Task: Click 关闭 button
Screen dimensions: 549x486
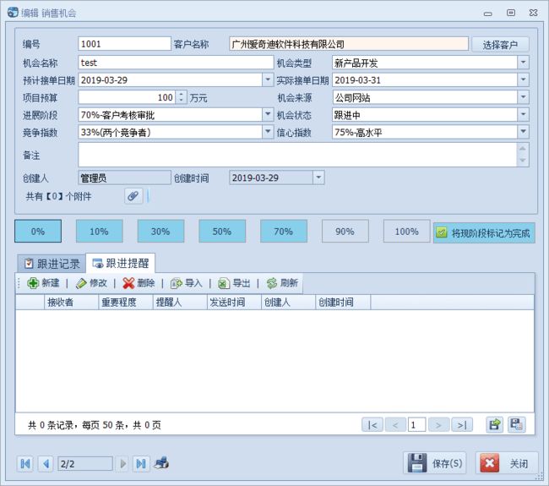Action: click(506, 463)
